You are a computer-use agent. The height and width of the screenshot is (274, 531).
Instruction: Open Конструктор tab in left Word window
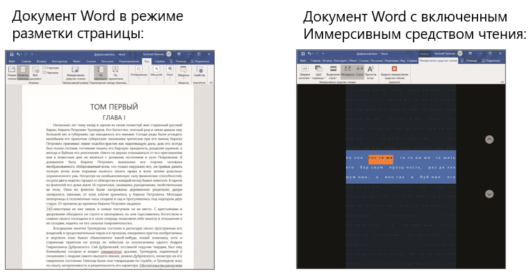59,62
